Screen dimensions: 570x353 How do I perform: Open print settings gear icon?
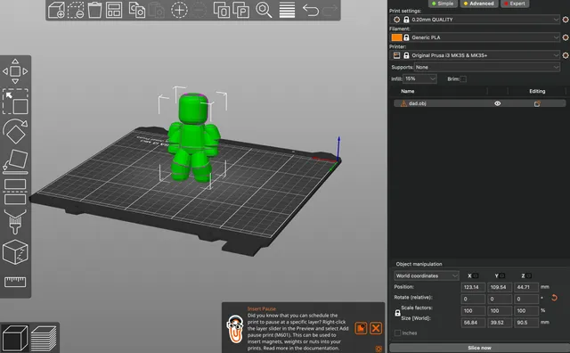566,20
